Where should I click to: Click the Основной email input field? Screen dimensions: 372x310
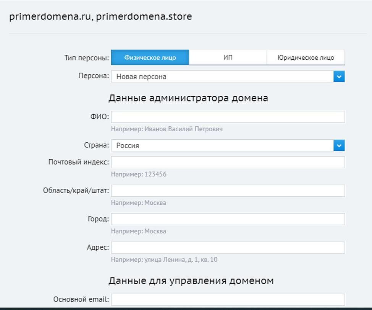[x=228, y=299]
